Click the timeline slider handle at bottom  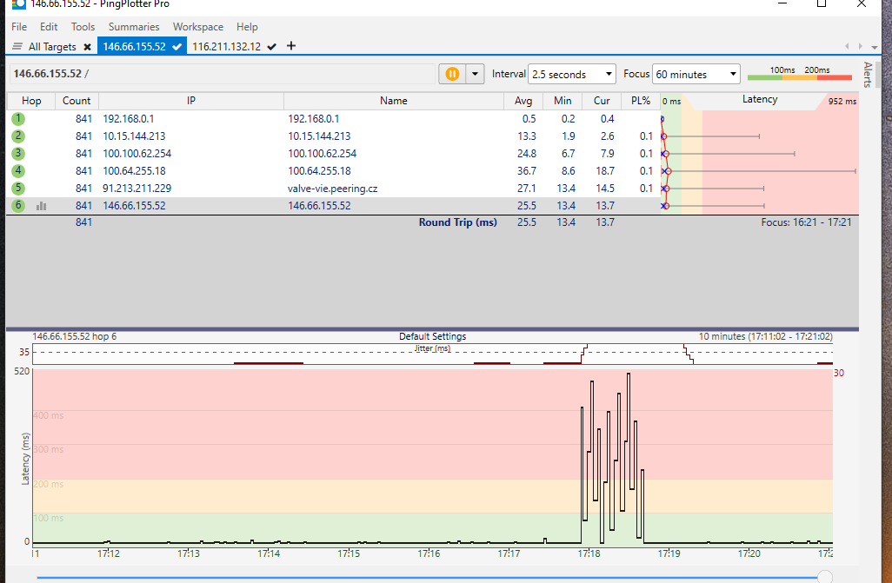[x=825, y=577]
